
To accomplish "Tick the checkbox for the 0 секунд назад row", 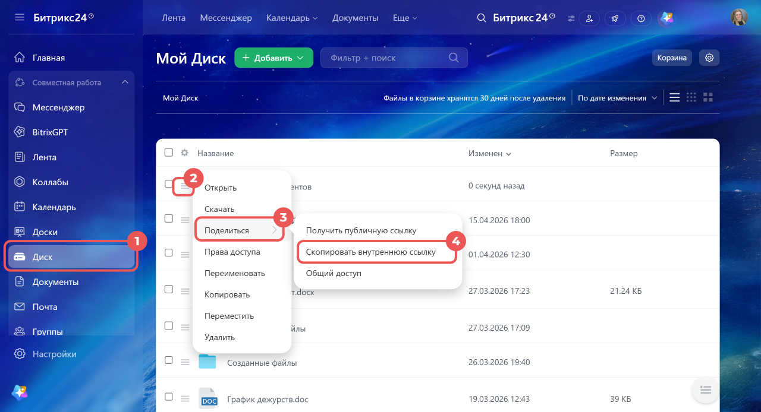I will tap(169, 184).
